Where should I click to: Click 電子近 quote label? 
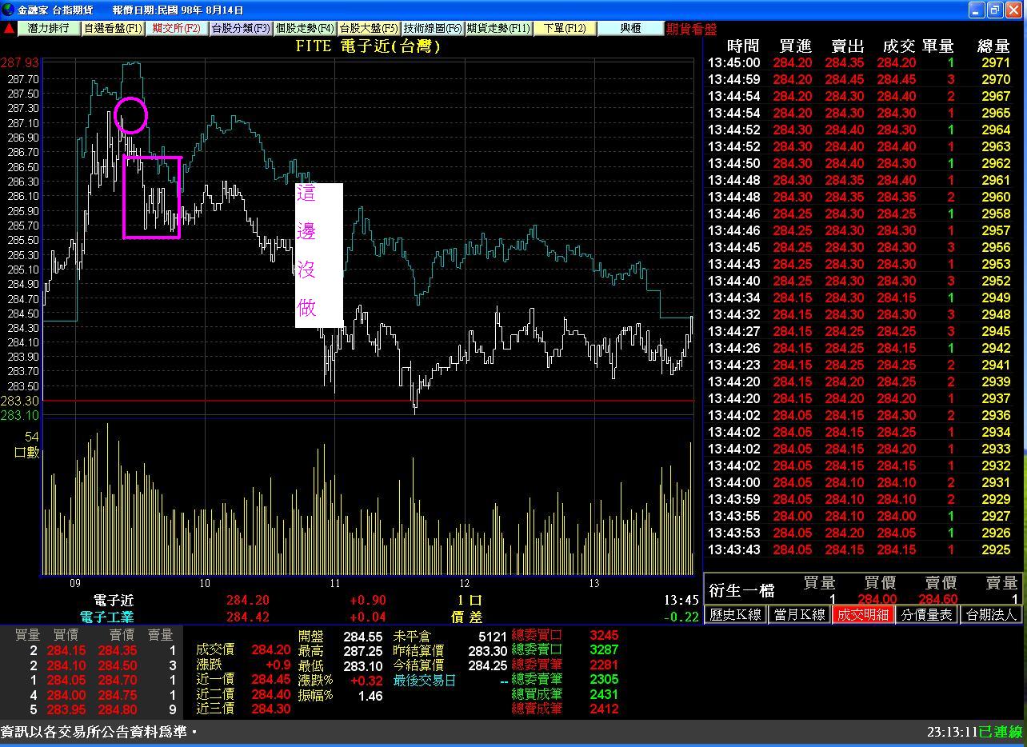pos(114,600)
